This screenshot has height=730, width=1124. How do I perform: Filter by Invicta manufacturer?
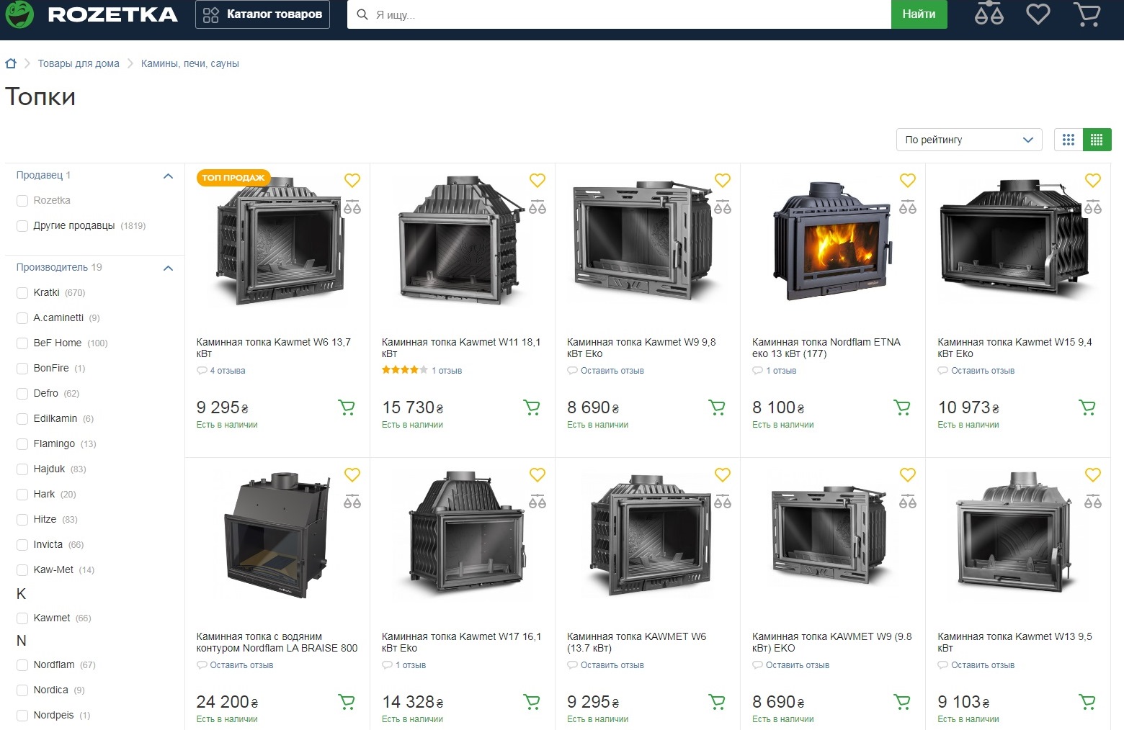click(22, 545)
